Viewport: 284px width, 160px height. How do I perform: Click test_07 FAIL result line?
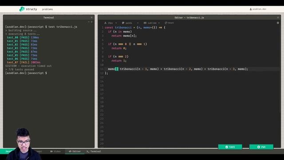click(24, 62)
